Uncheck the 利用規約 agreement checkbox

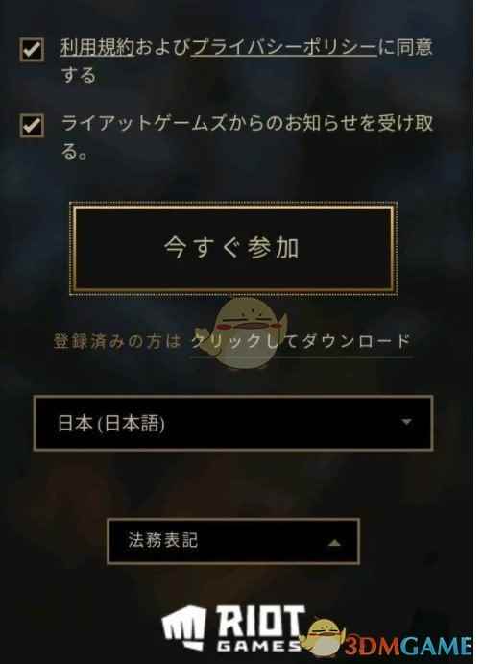(x=32, y=50)
